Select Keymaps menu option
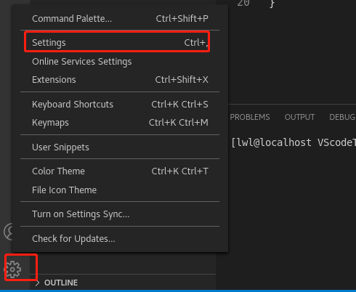The image size is (356, 292). tap(120, 123)
